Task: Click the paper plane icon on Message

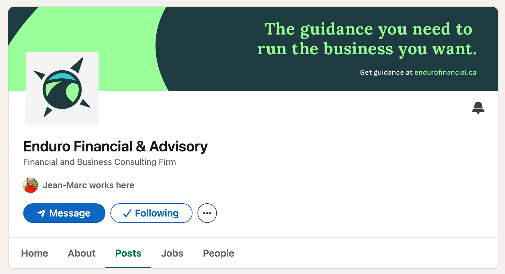Action: click(41, 213)
